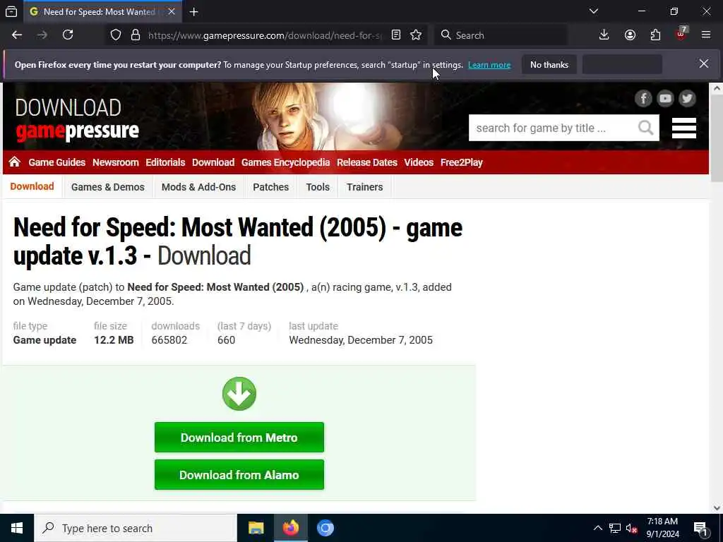Click the Firefox Search box

pyautogui.click(x=501, y=35)
